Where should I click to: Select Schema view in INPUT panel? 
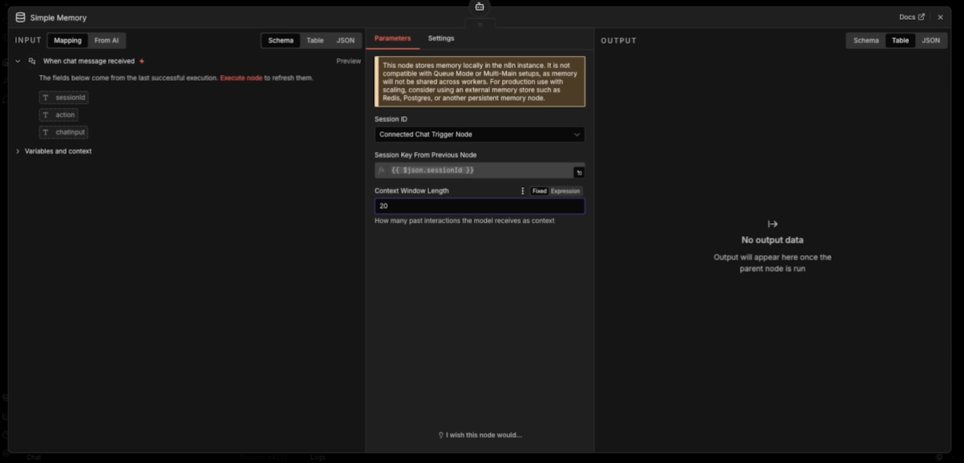(281, 40)
